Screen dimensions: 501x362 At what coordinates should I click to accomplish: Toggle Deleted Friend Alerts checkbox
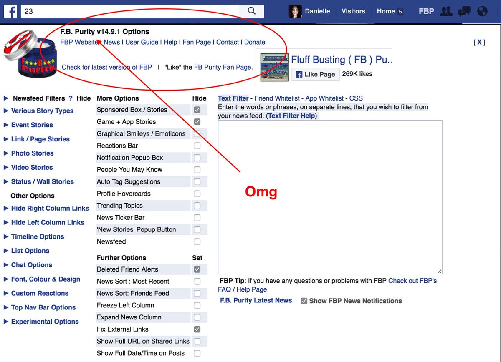(x=197, y=269)
